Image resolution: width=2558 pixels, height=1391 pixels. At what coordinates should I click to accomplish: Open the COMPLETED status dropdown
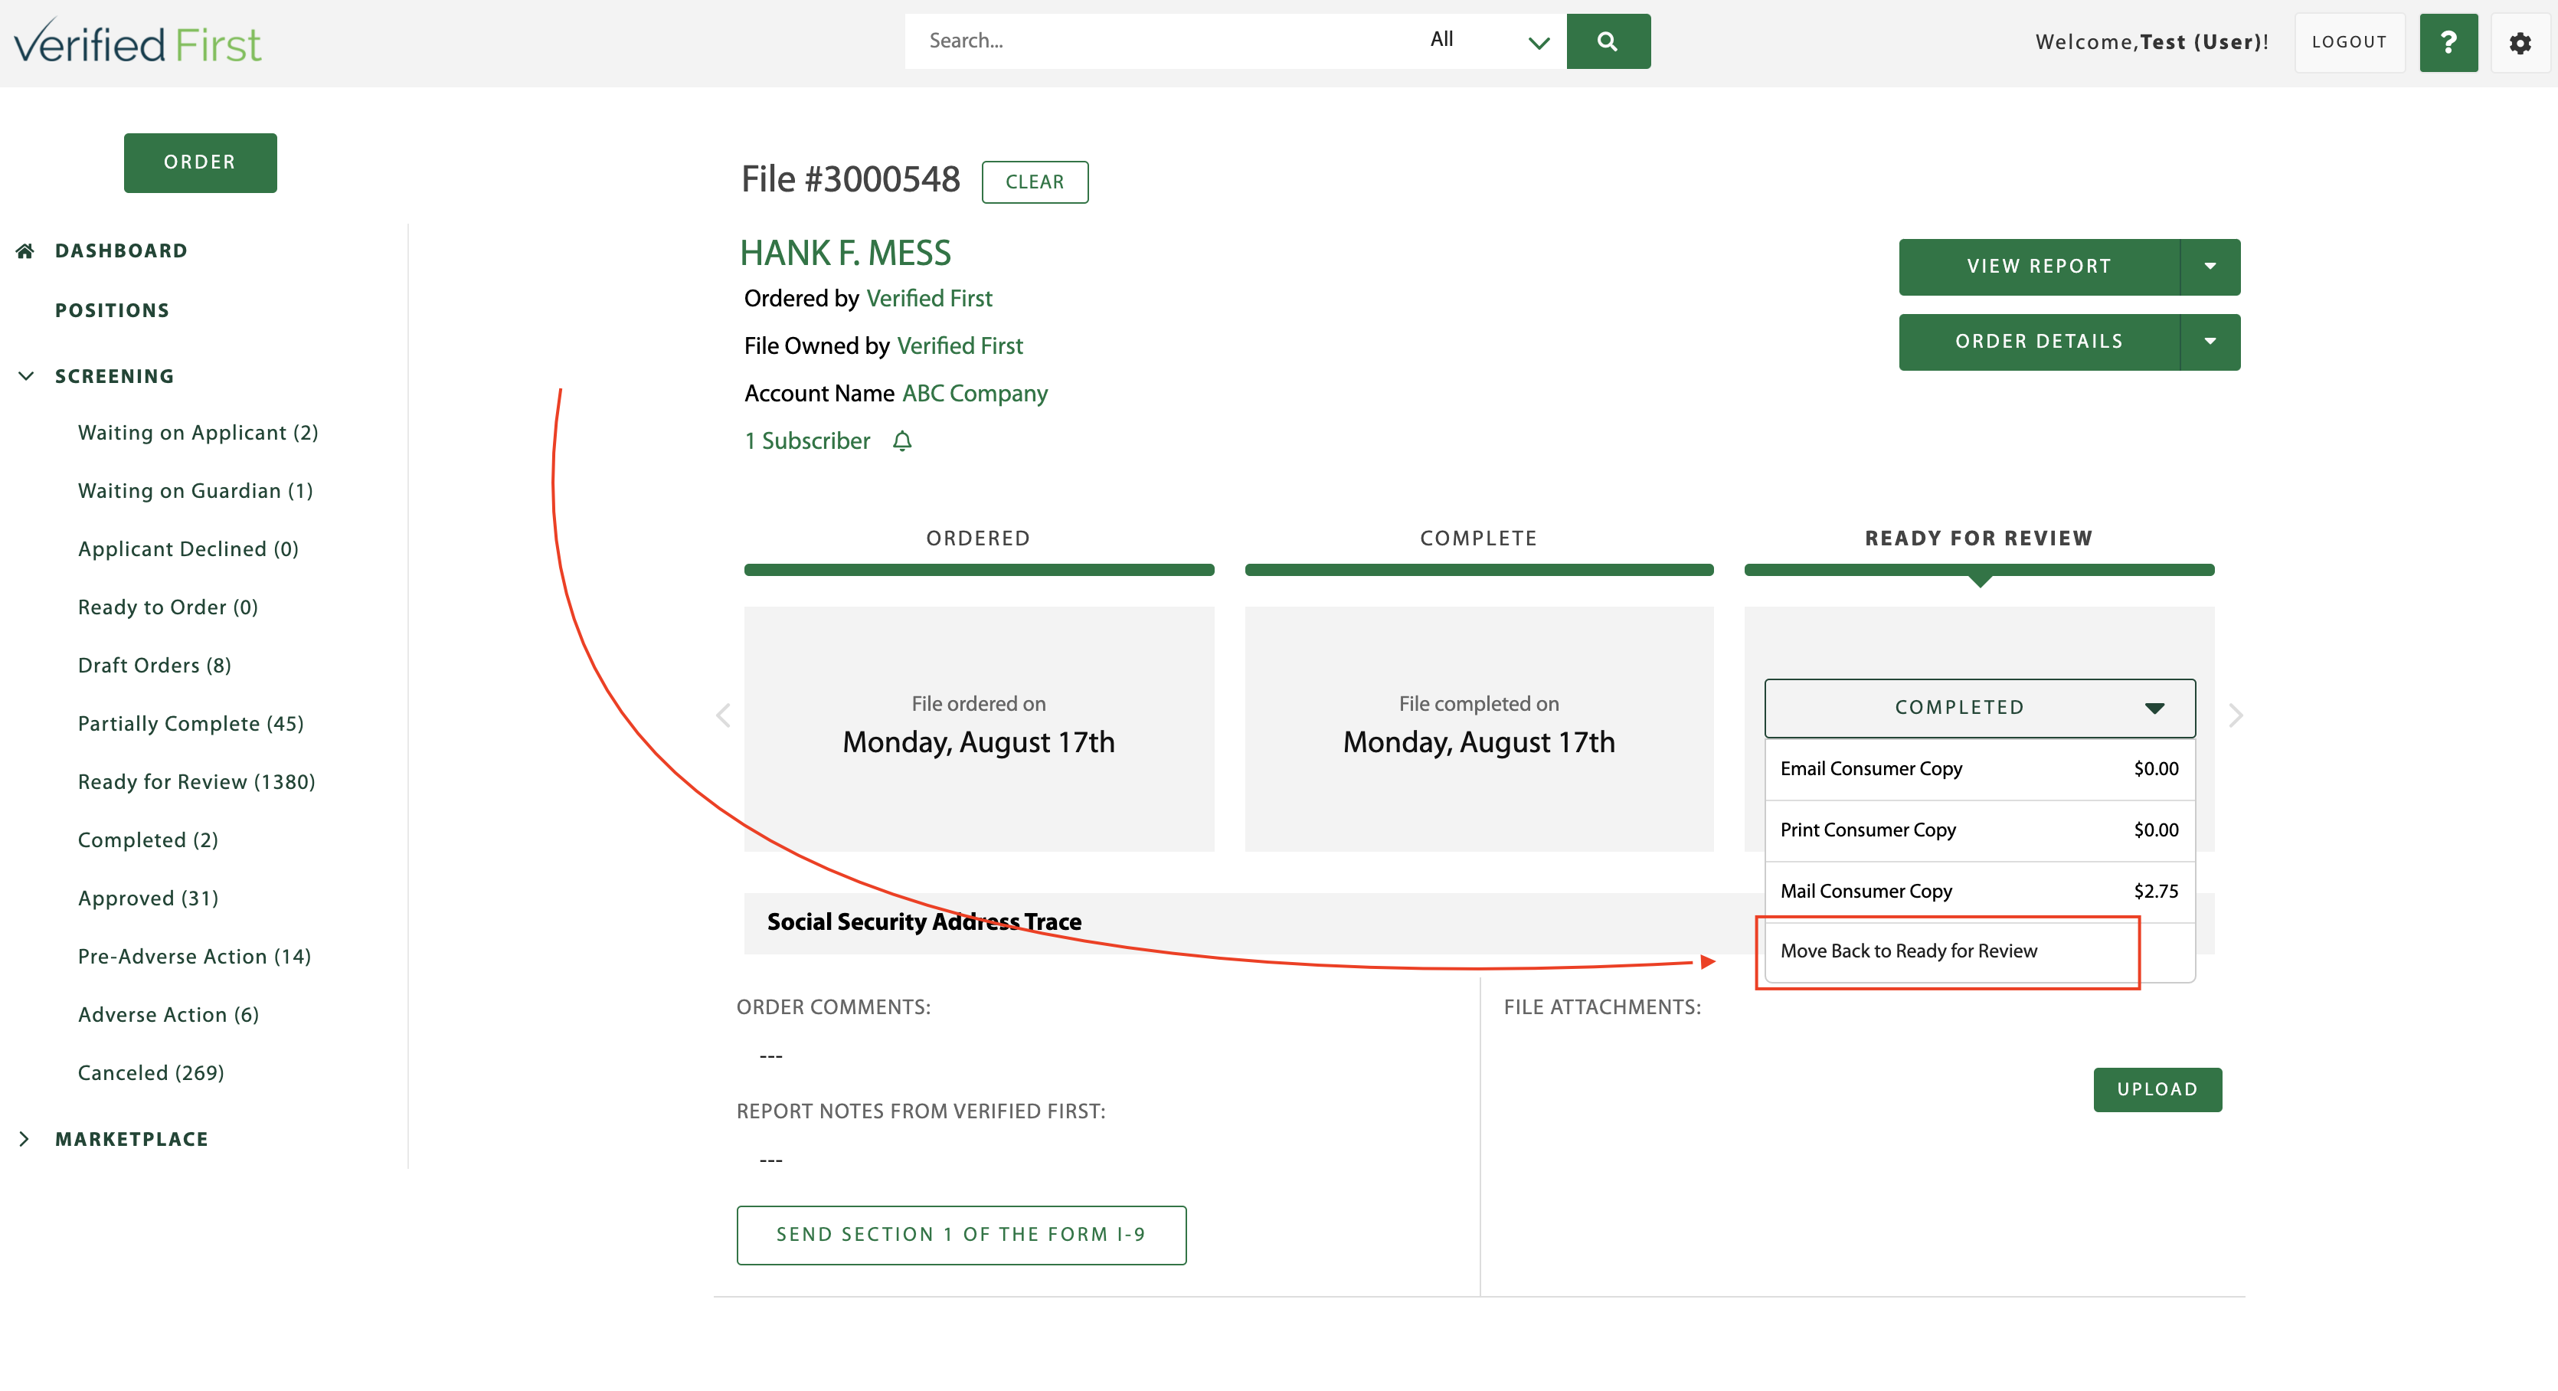click(x=1978, y=708)
